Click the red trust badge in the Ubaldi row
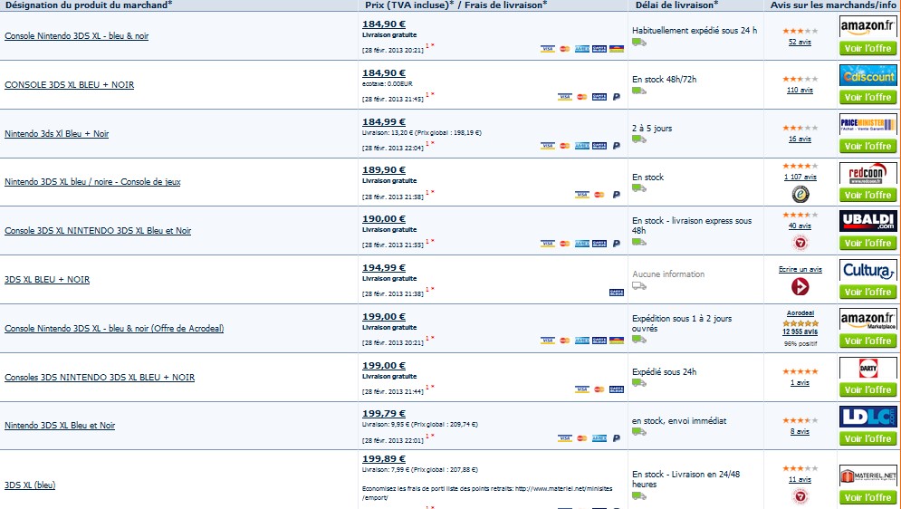Image resolution: width=901 pixels, height=509 pixels. (x=800, y=243)
